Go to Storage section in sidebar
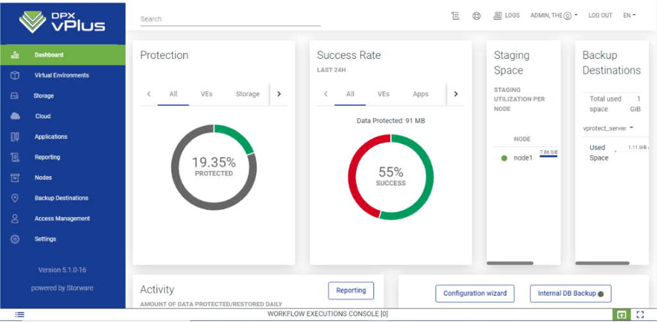This screenshot has height=322, width=657. [62, 96]
